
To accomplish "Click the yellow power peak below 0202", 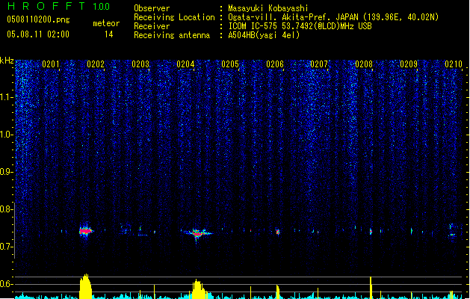I will (x=85, y=286).
